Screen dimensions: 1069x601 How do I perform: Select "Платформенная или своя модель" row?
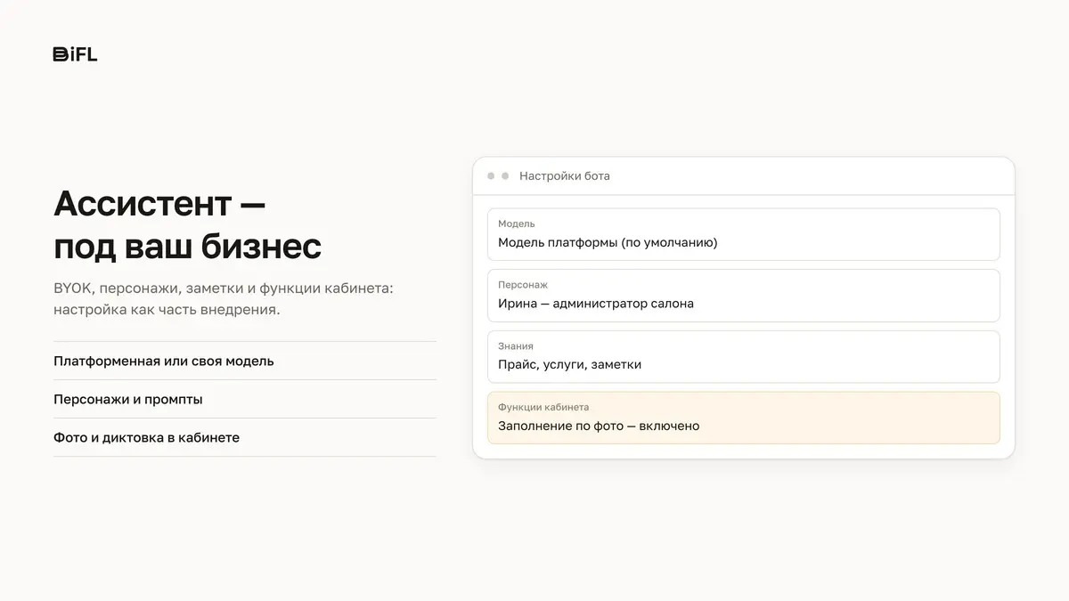coord(245,361)
